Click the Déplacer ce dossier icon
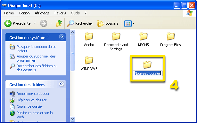The height and width of the screenshot is (123, 197). click(x=12, y=100)
